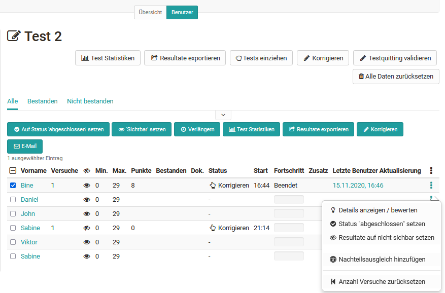
Task: Click the select-all toggle at top of table
Action: (x=13, y=171)
